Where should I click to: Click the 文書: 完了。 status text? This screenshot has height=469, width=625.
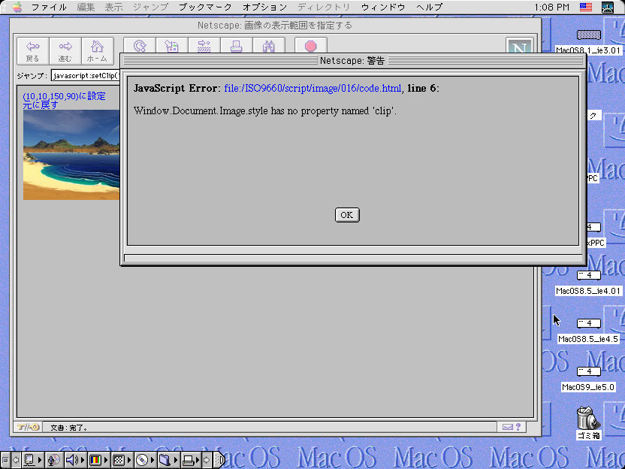(69, 428)
